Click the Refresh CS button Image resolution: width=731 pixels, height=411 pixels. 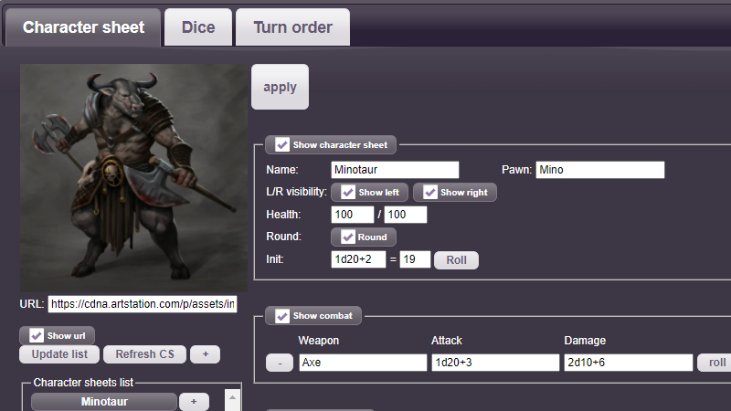(x=144, y=354)
